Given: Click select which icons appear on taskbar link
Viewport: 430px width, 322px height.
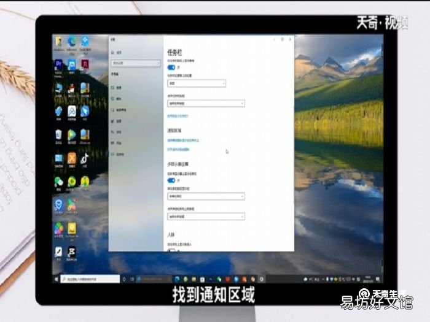Looking at the screenshot, I should [183, 140].
